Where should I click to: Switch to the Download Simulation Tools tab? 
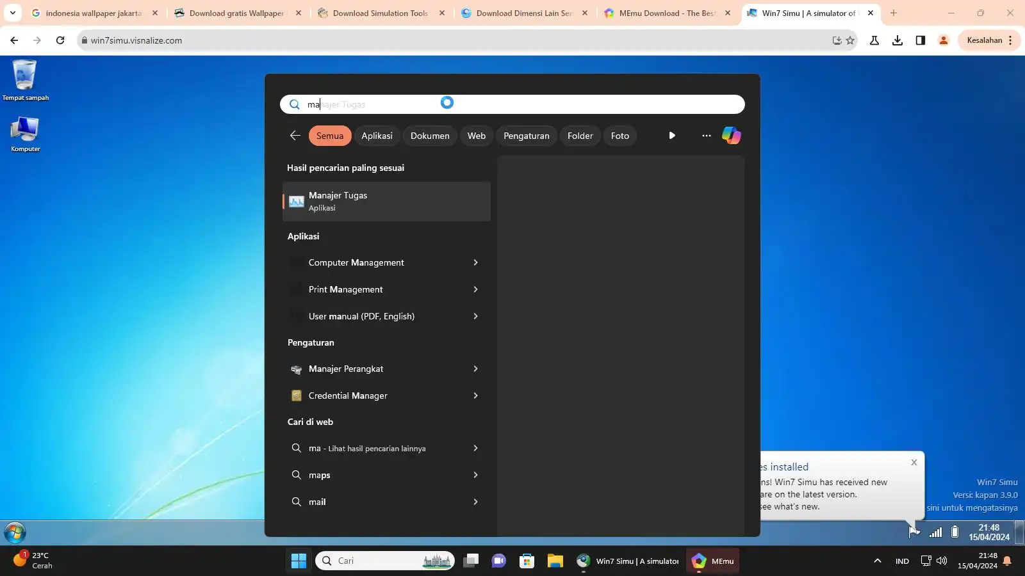[x=381, y=13]
